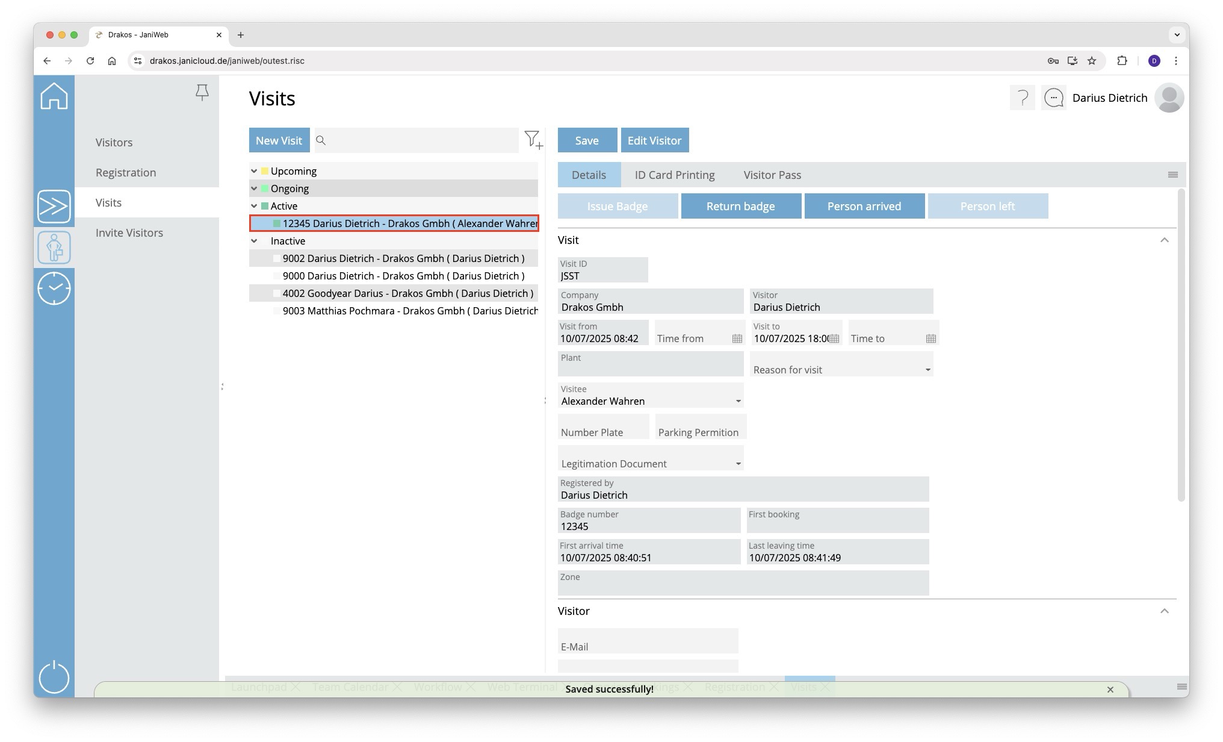Switch to the ID Card Printing tab
This screenshot has height=742, width=1223.
pos(674,175)
